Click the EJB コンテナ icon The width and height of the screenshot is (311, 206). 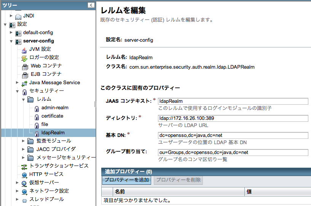point(24,74)
